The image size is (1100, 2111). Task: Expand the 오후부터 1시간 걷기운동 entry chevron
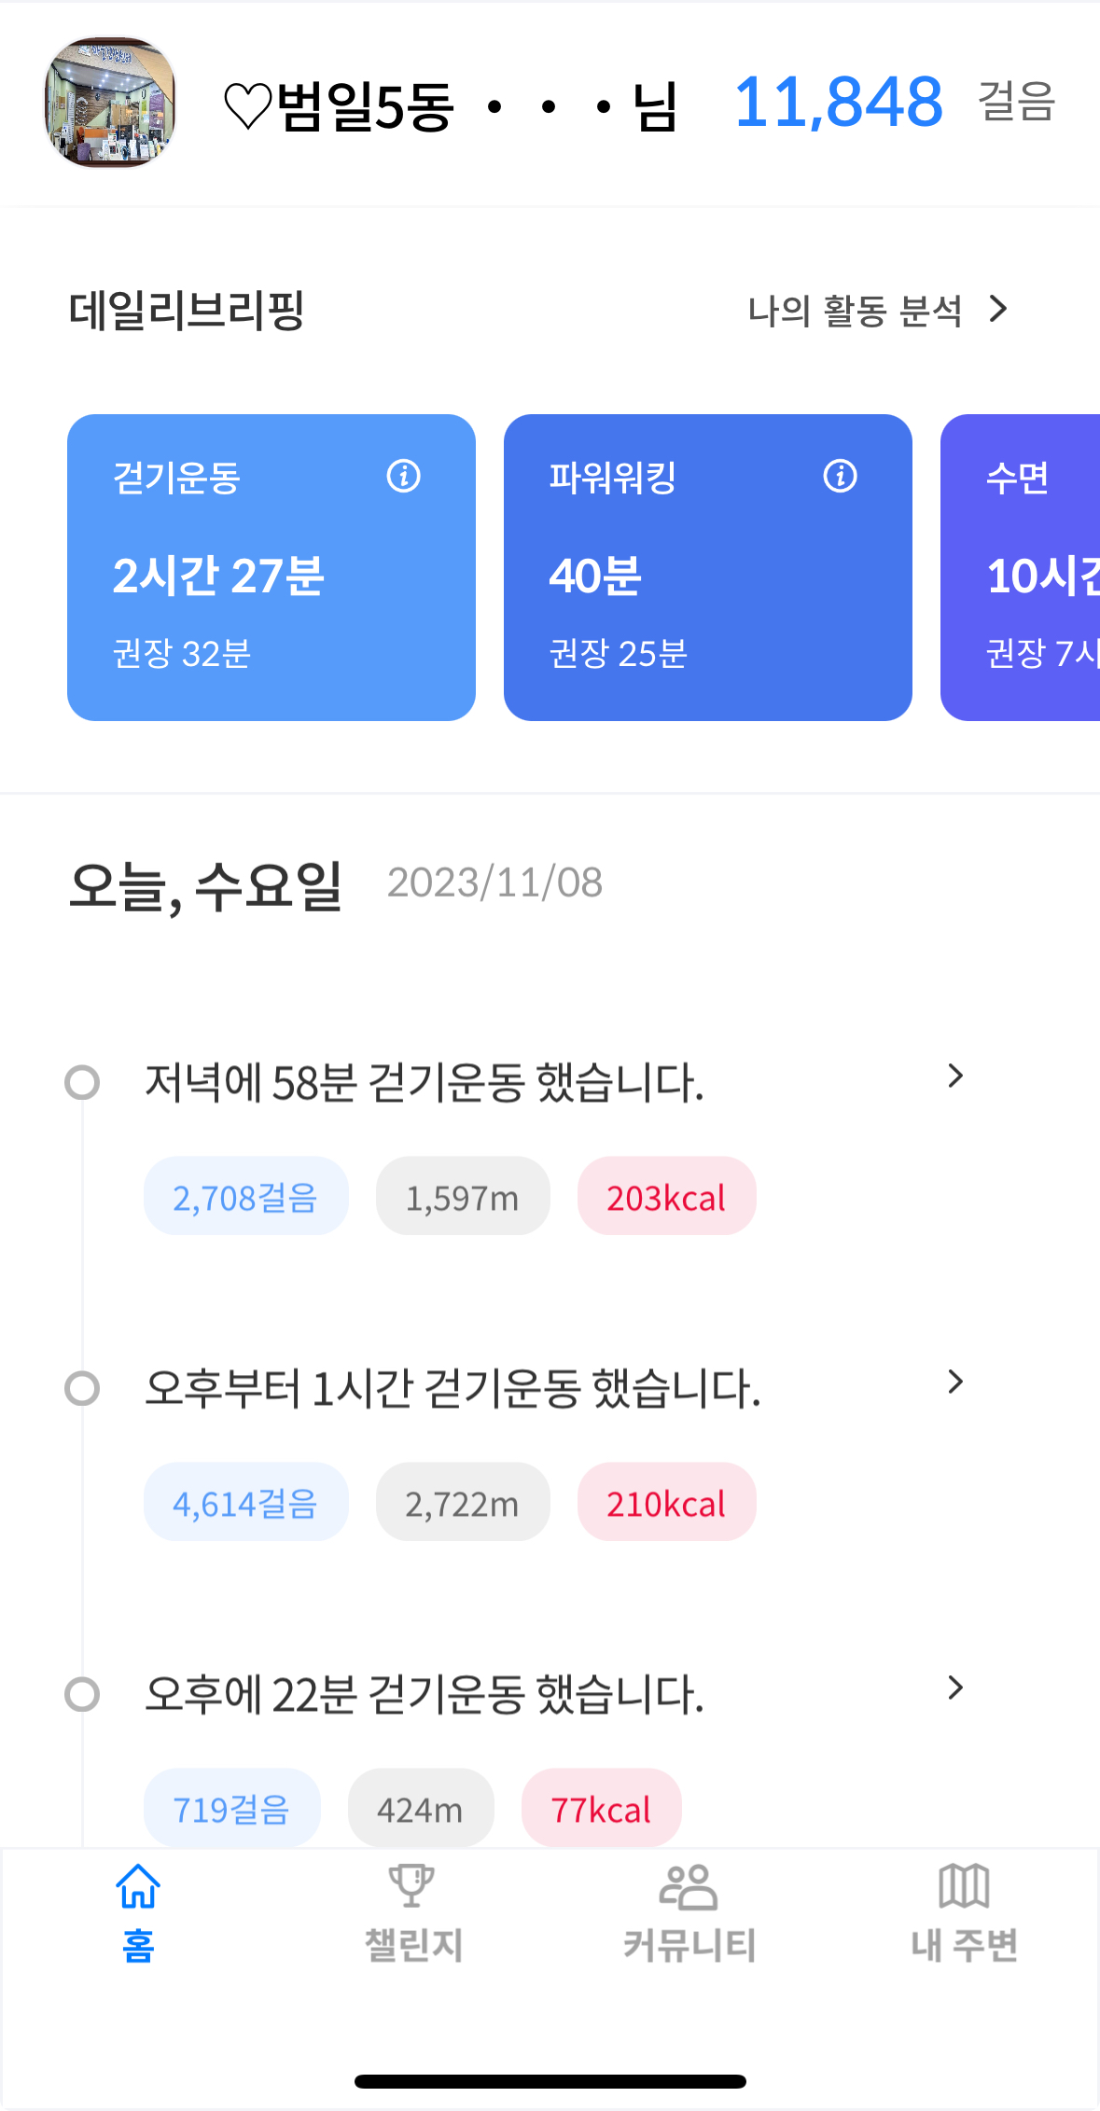click(x=954, y=1382)
